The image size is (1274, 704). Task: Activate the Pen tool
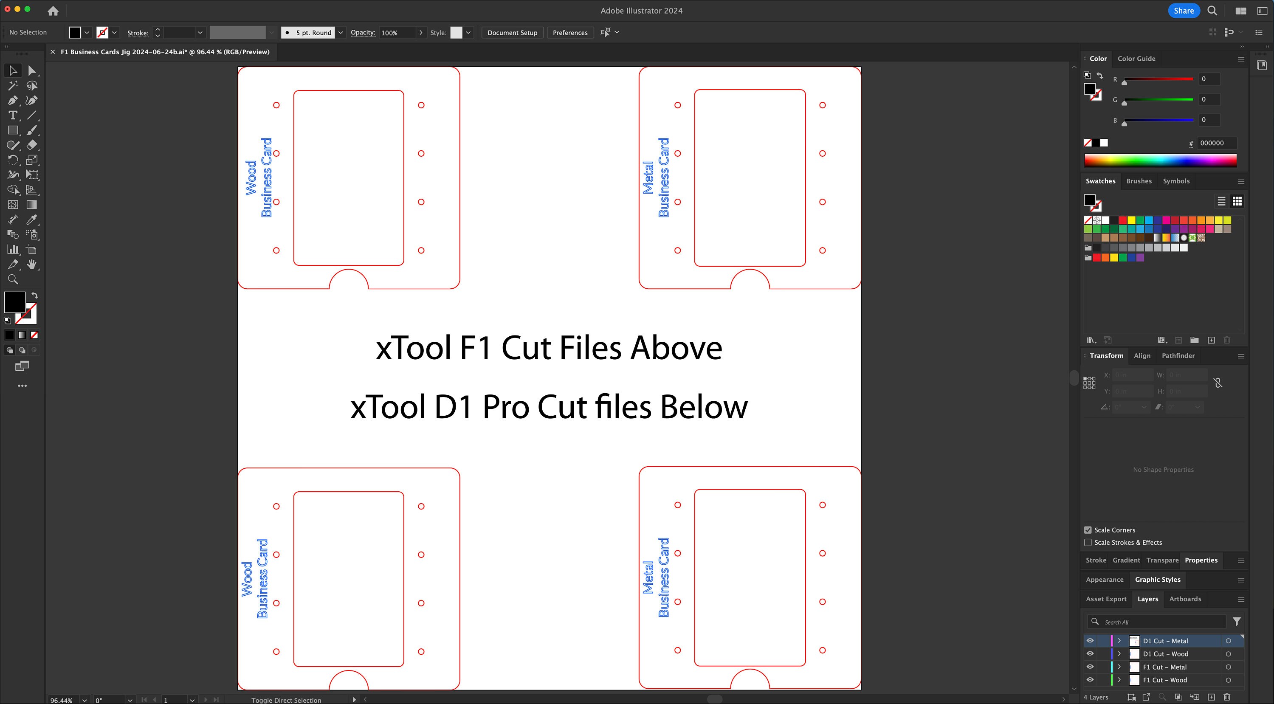(13, 100)
